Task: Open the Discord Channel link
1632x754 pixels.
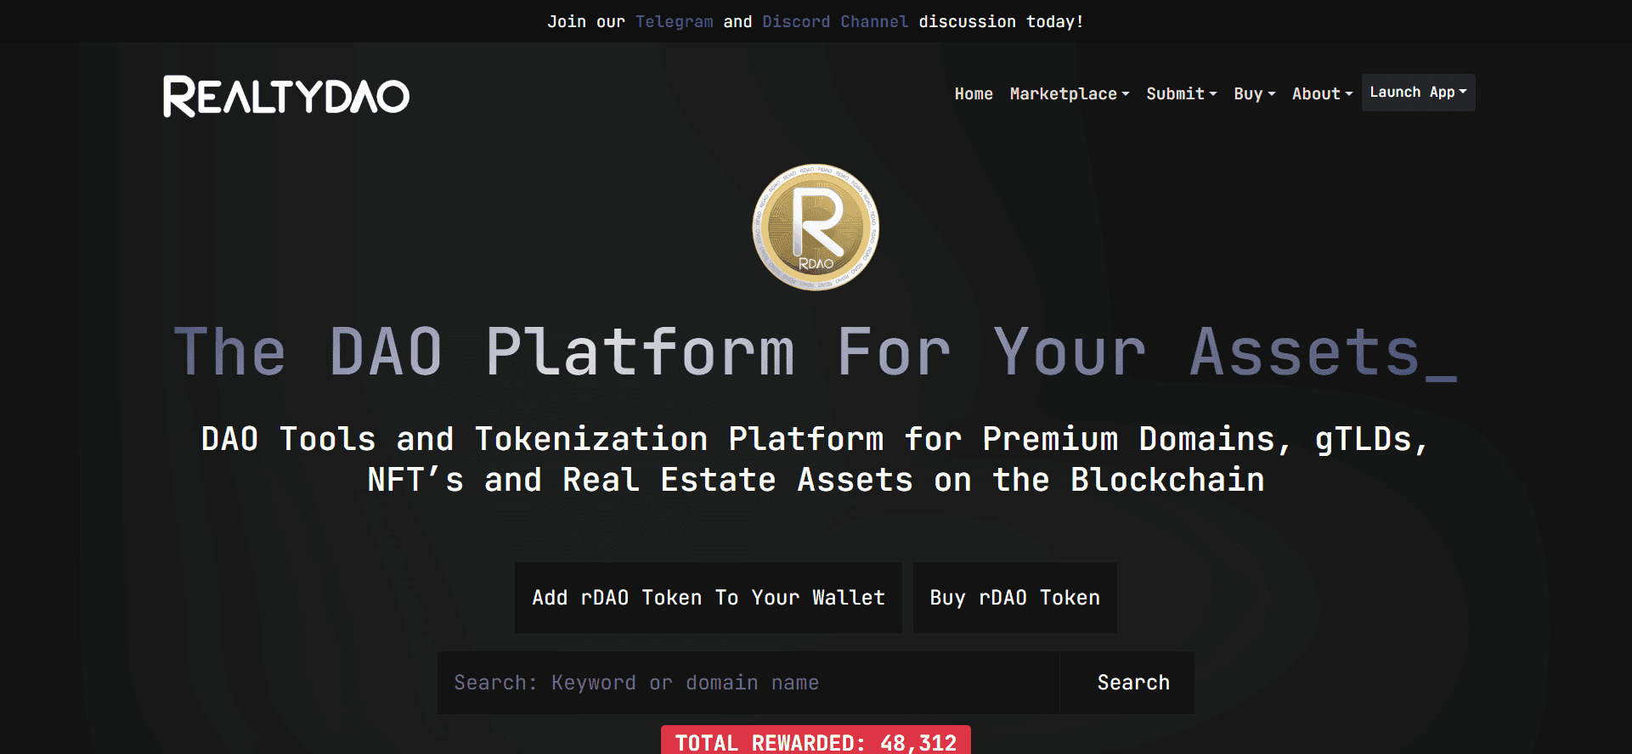Action: point(834,21)
